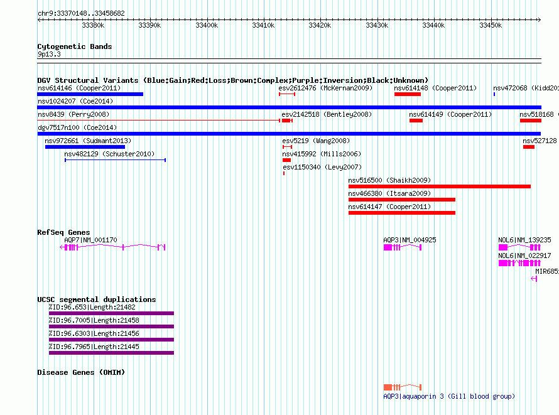Select the NOL6|NM_139235 gene glyph
This screenshot has width=559, height=415.
(519, 247)
